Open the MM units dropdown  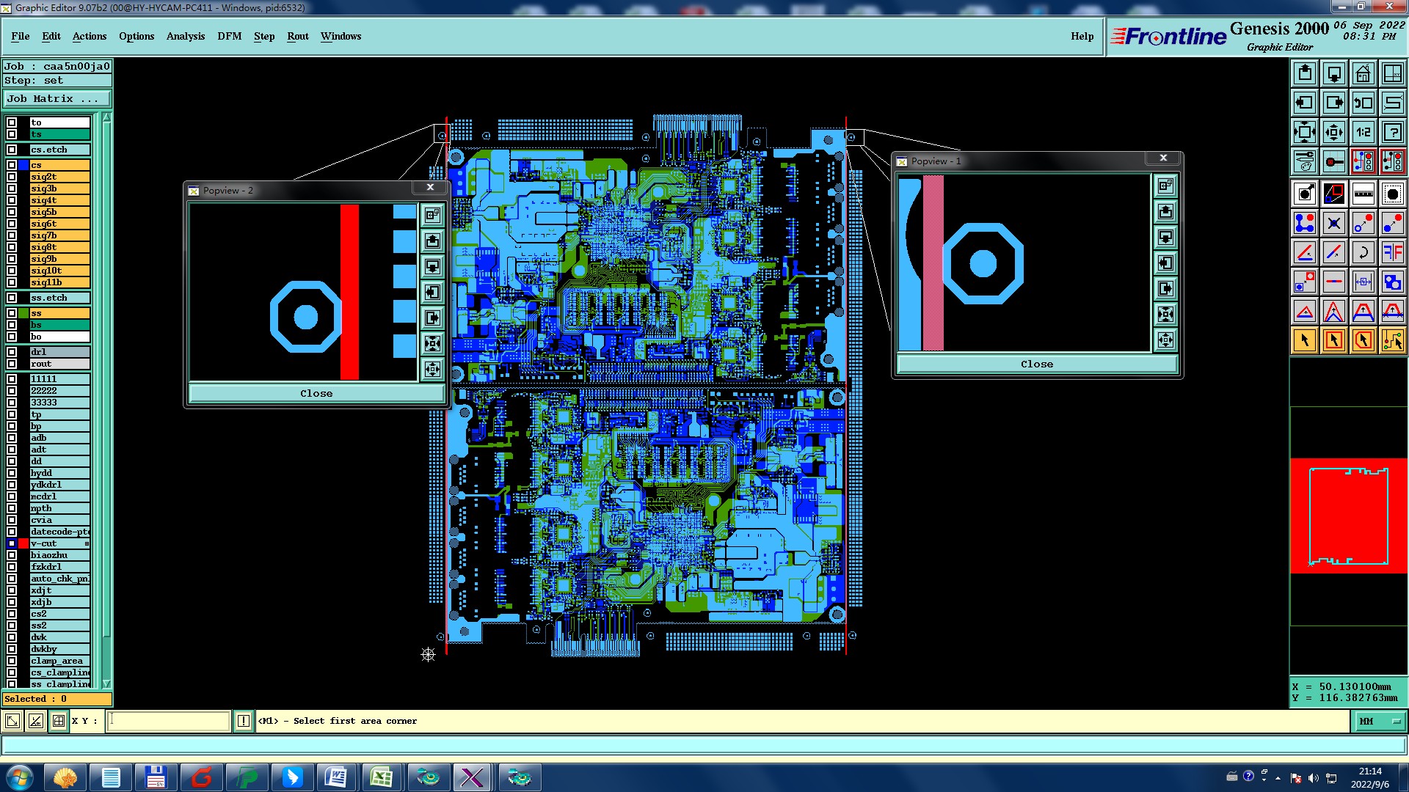[x=1379, y=721]
